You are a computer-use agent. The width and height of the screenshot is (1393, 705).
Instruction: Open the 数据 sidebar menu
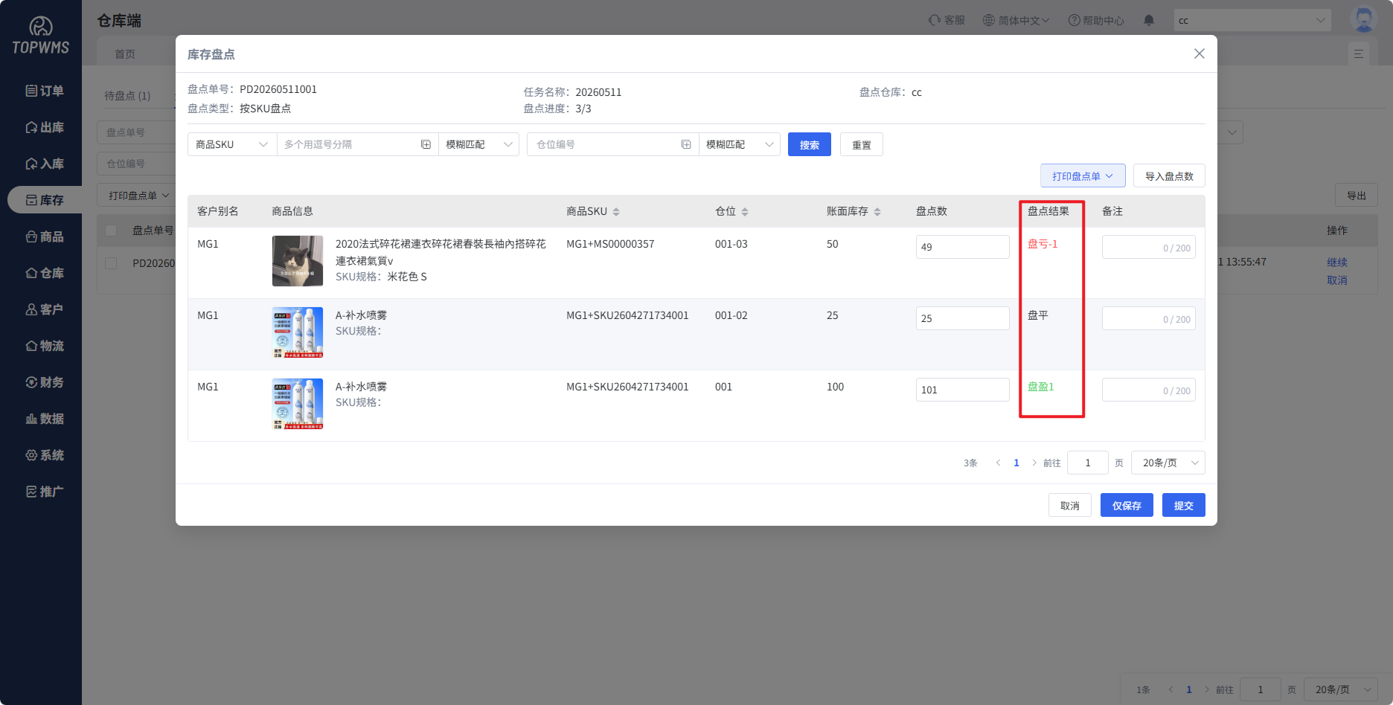[x=44, y=419]
